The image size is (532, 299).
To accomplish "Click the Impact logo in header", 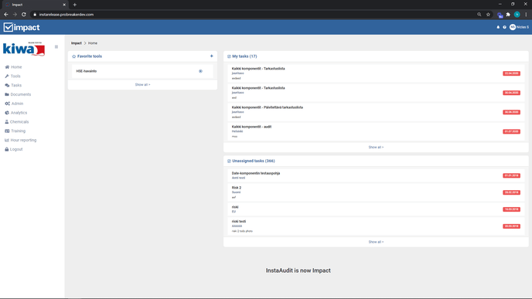I will pos(22,27).
